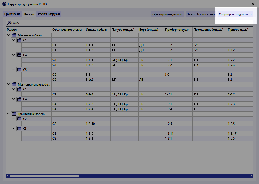Click the Сформировать документ button

click(235, 14)
